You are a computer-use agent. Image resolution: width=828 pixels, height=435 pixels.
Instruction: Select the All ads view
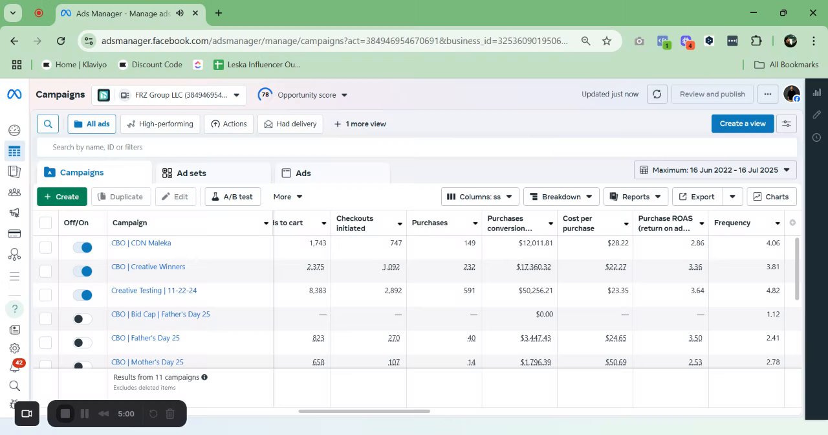coord(92,124)
